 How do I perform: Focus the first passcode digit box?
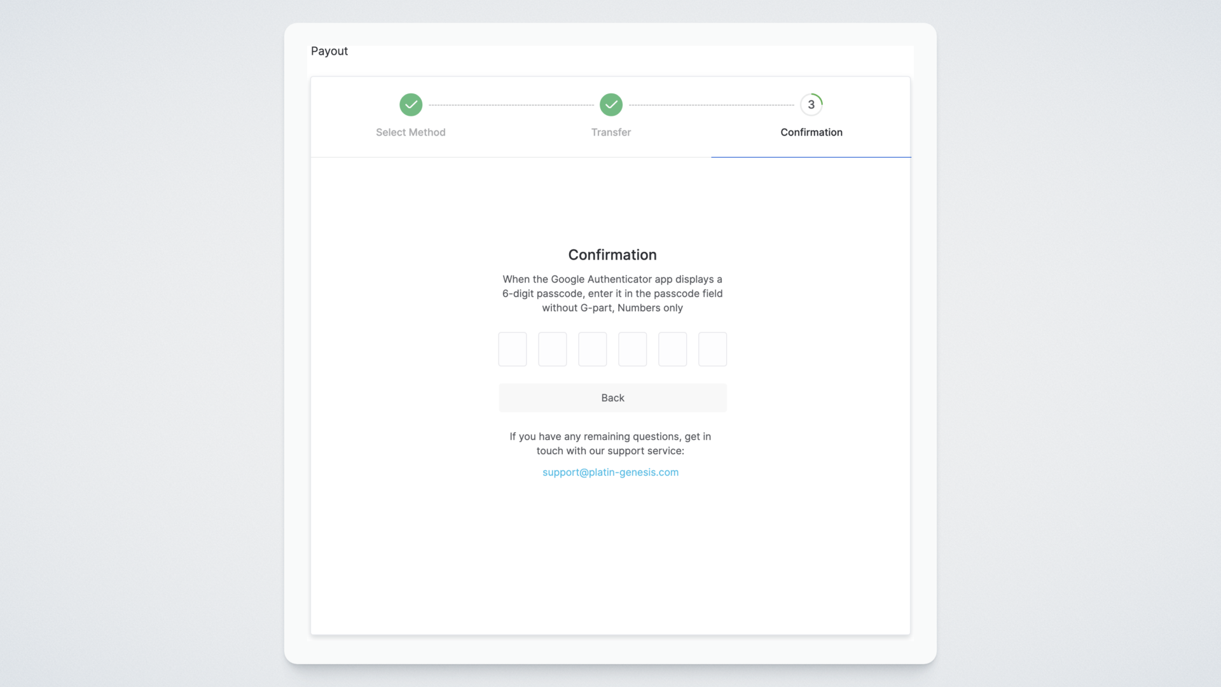(x=513, y=349)
